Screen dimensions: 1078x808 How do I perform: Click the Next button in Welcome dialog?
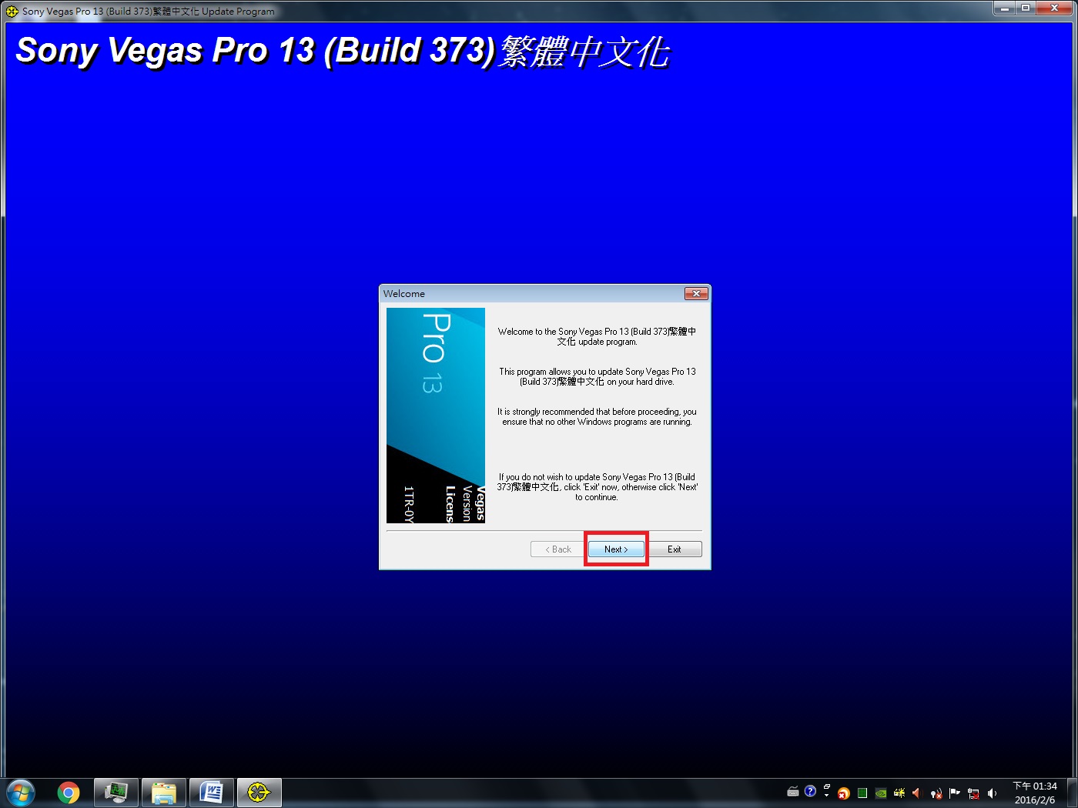616,549
